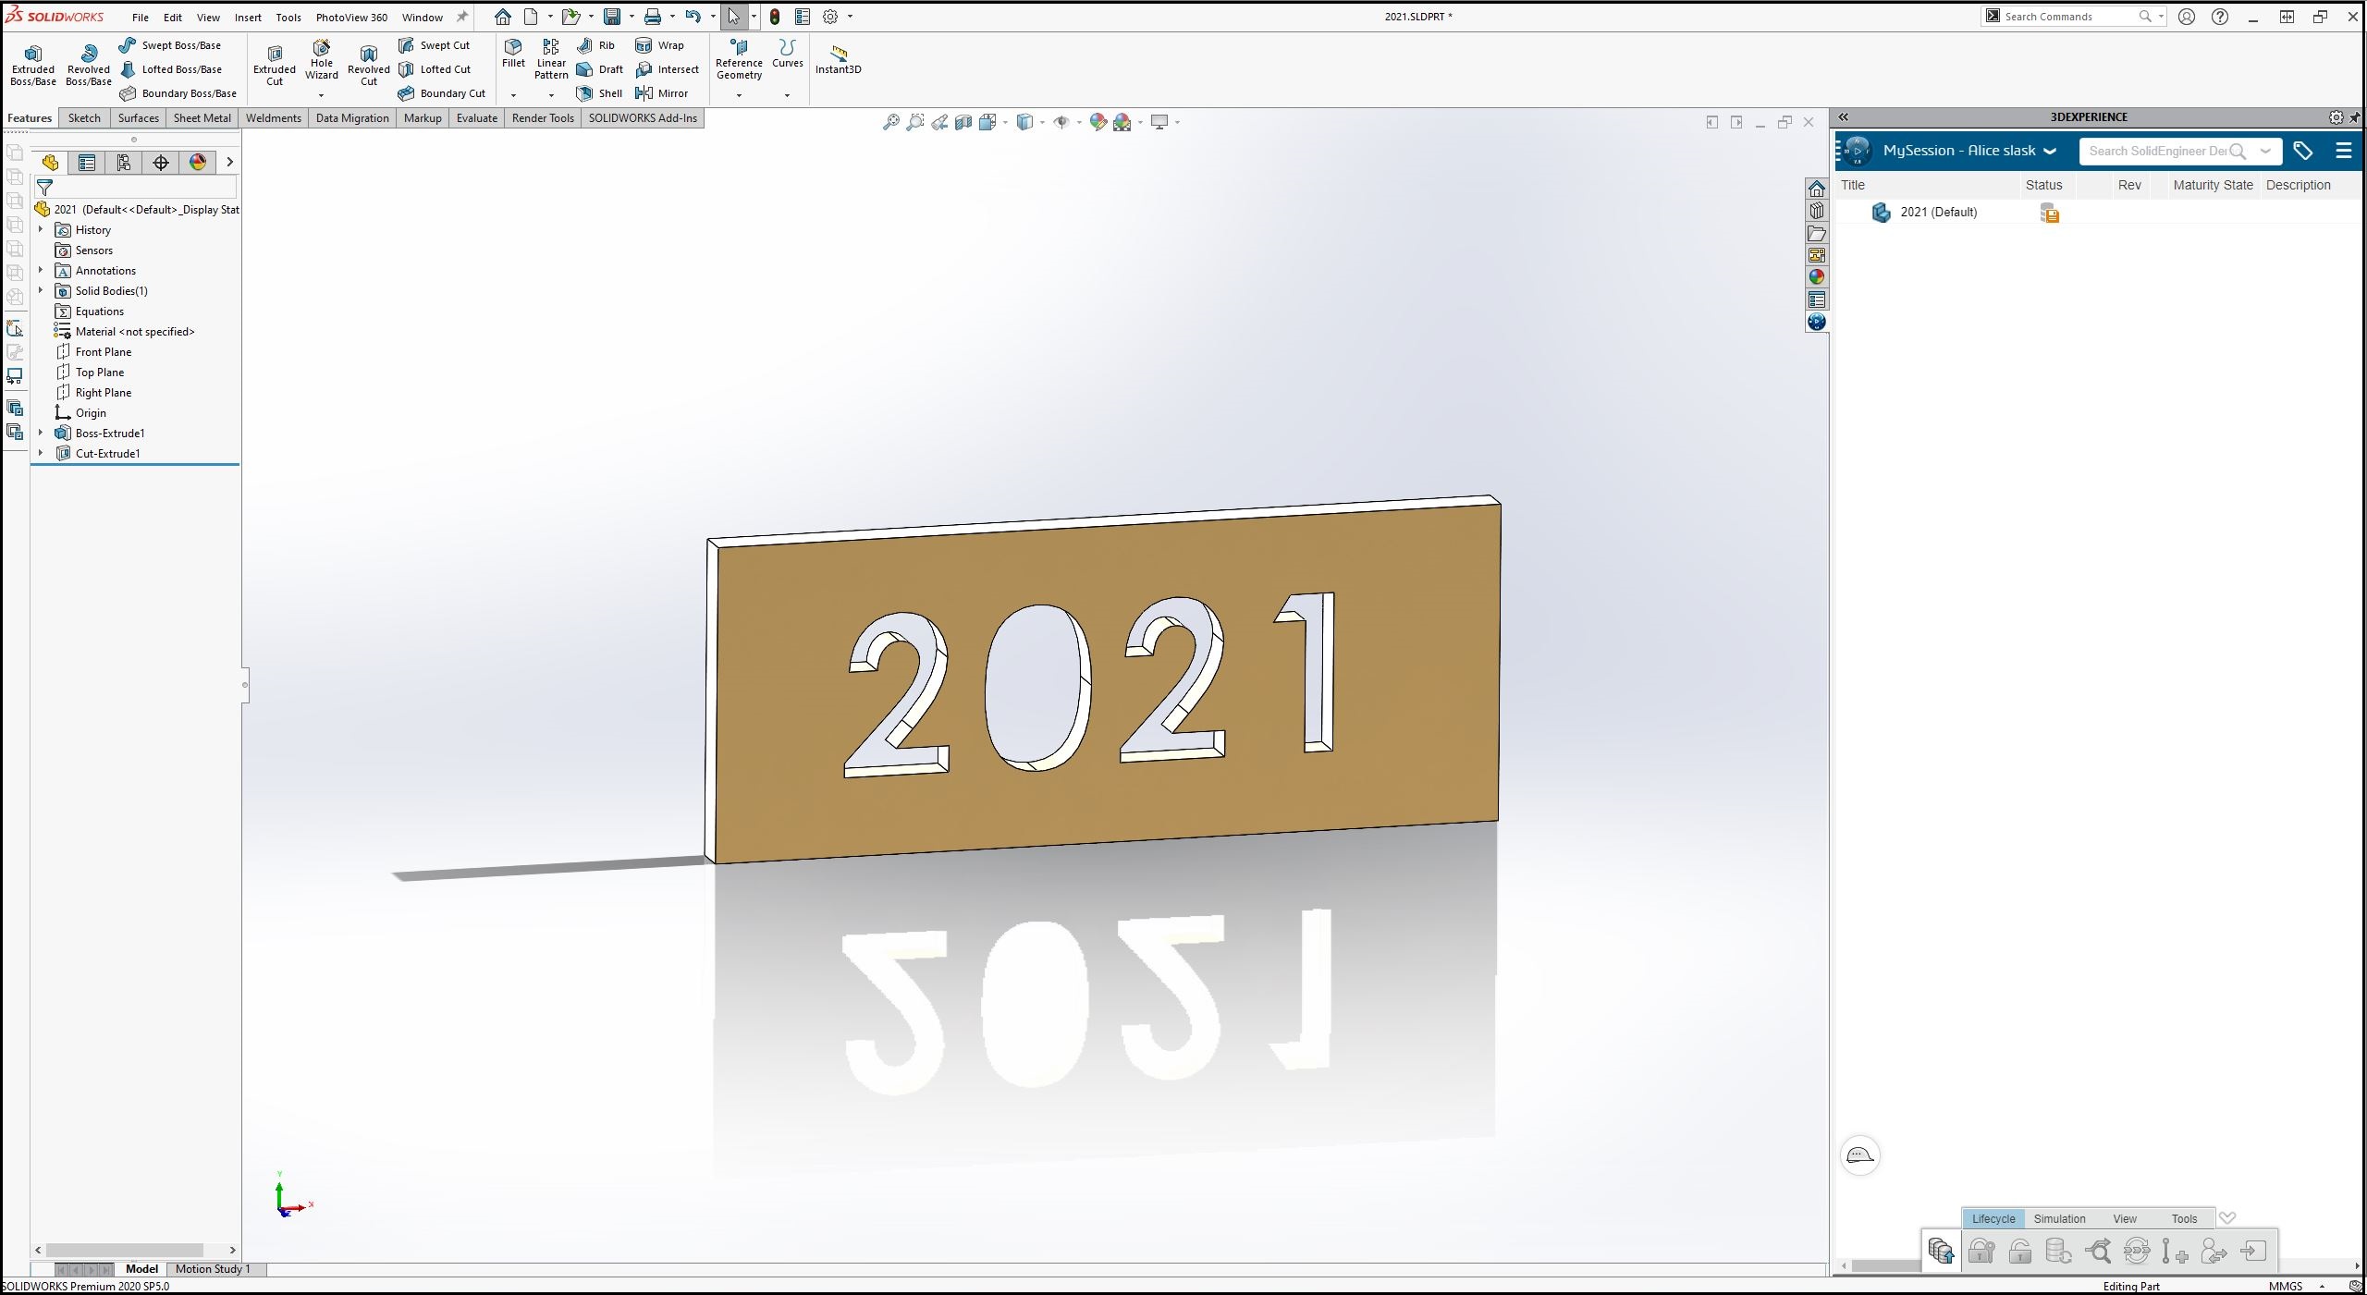This screenshot has width=2367, height=1295.
Task: Open the DisplayManager appearance tab
Action: point(198,163)
